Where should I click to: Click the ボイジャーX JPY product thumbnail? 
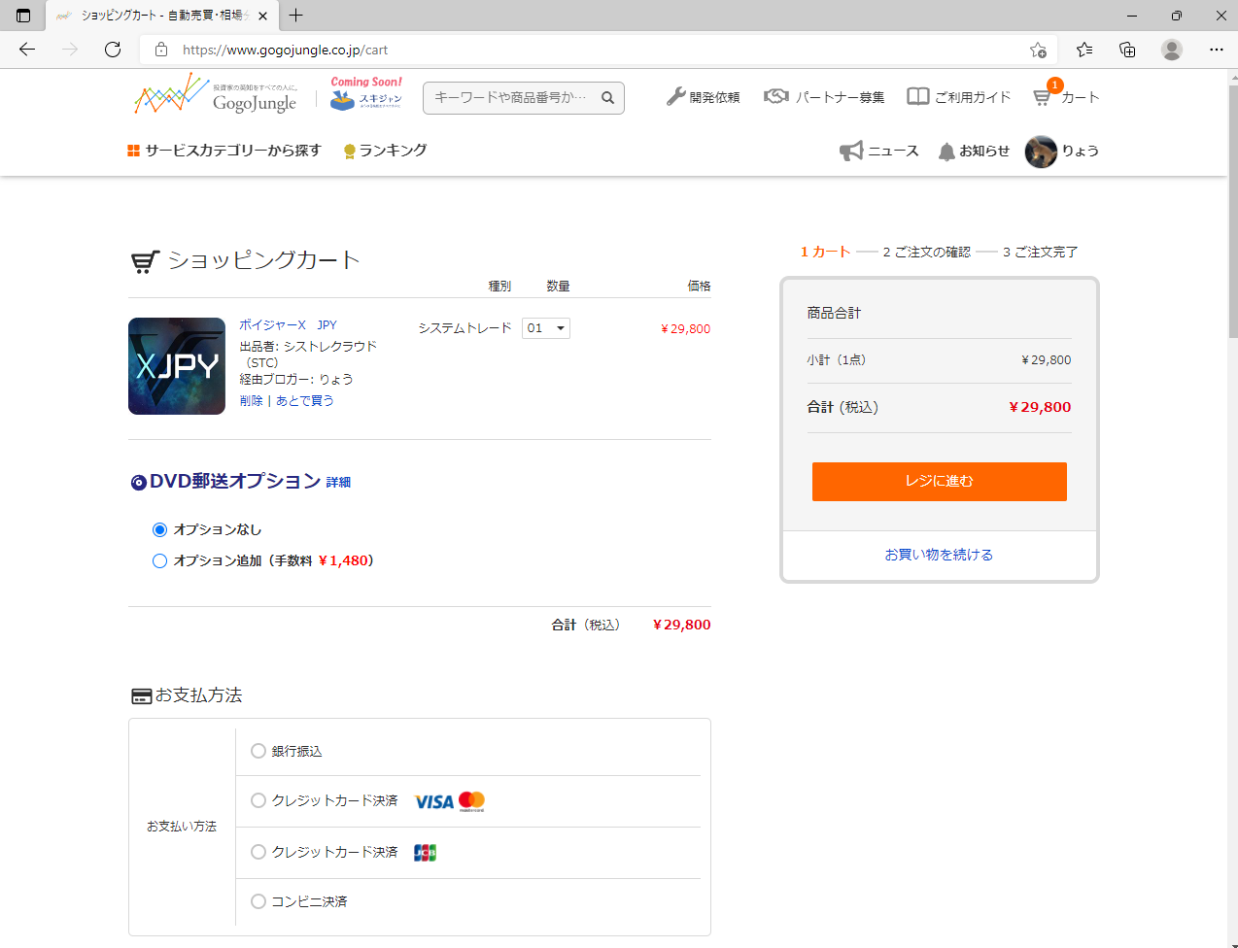pos(177,366)
